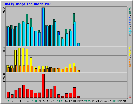
Task: Click the green hits bar for day 6
Action: [x=27, y=19]
